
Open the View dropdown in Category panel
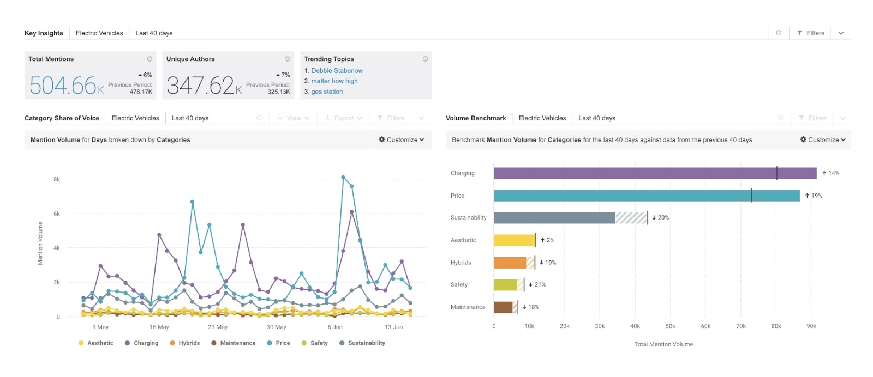[294, 118]
